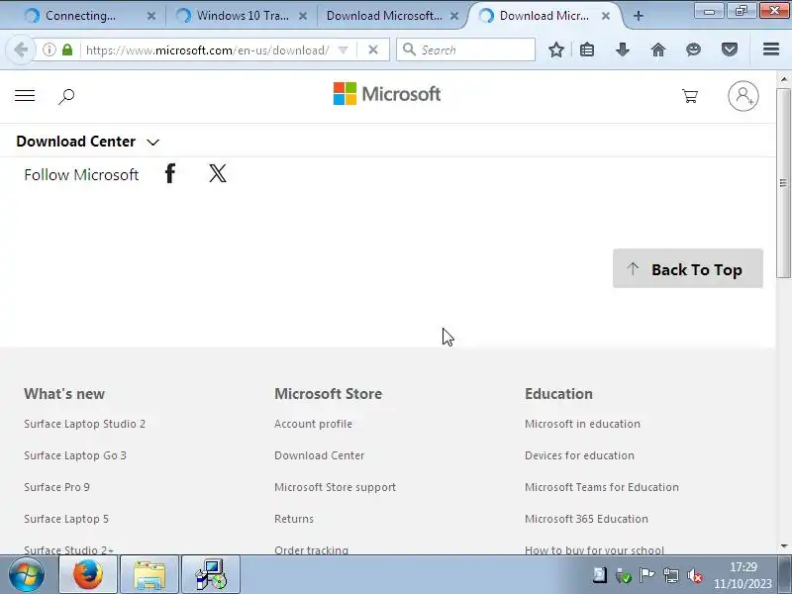Open Microsoft in education link

[x=582, y=424]
